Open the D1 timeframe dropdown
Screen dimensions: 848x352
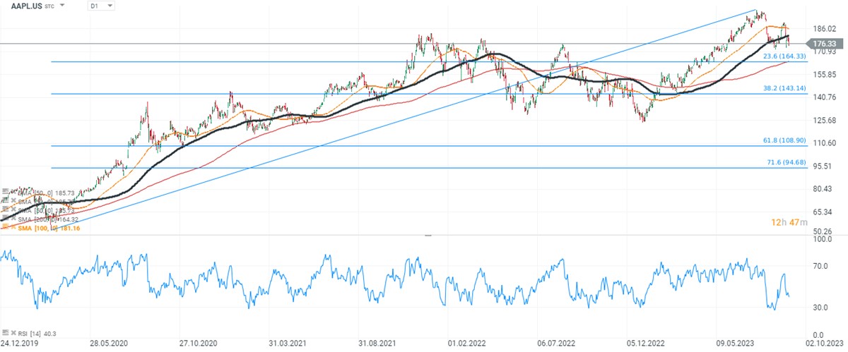(x=101, y=6)
